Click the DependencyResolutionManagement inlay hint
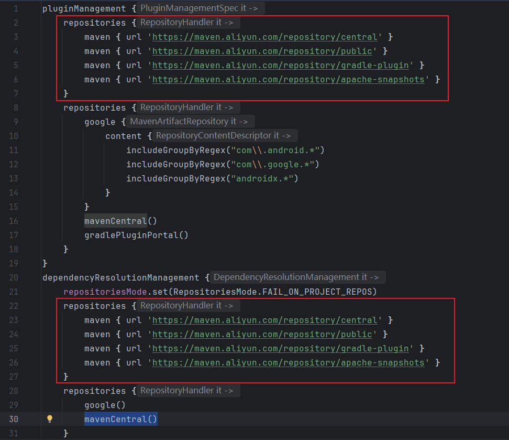The height and width of the screenshot is (440, 509). click(x=298, y=277)
